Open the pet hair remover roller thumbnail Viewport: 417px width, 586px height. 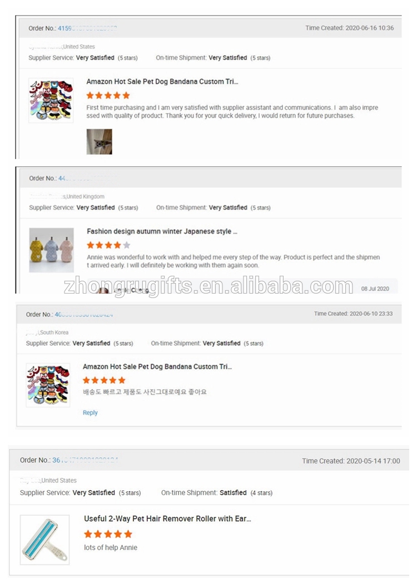pyautogui.click(x=45, y=540)
